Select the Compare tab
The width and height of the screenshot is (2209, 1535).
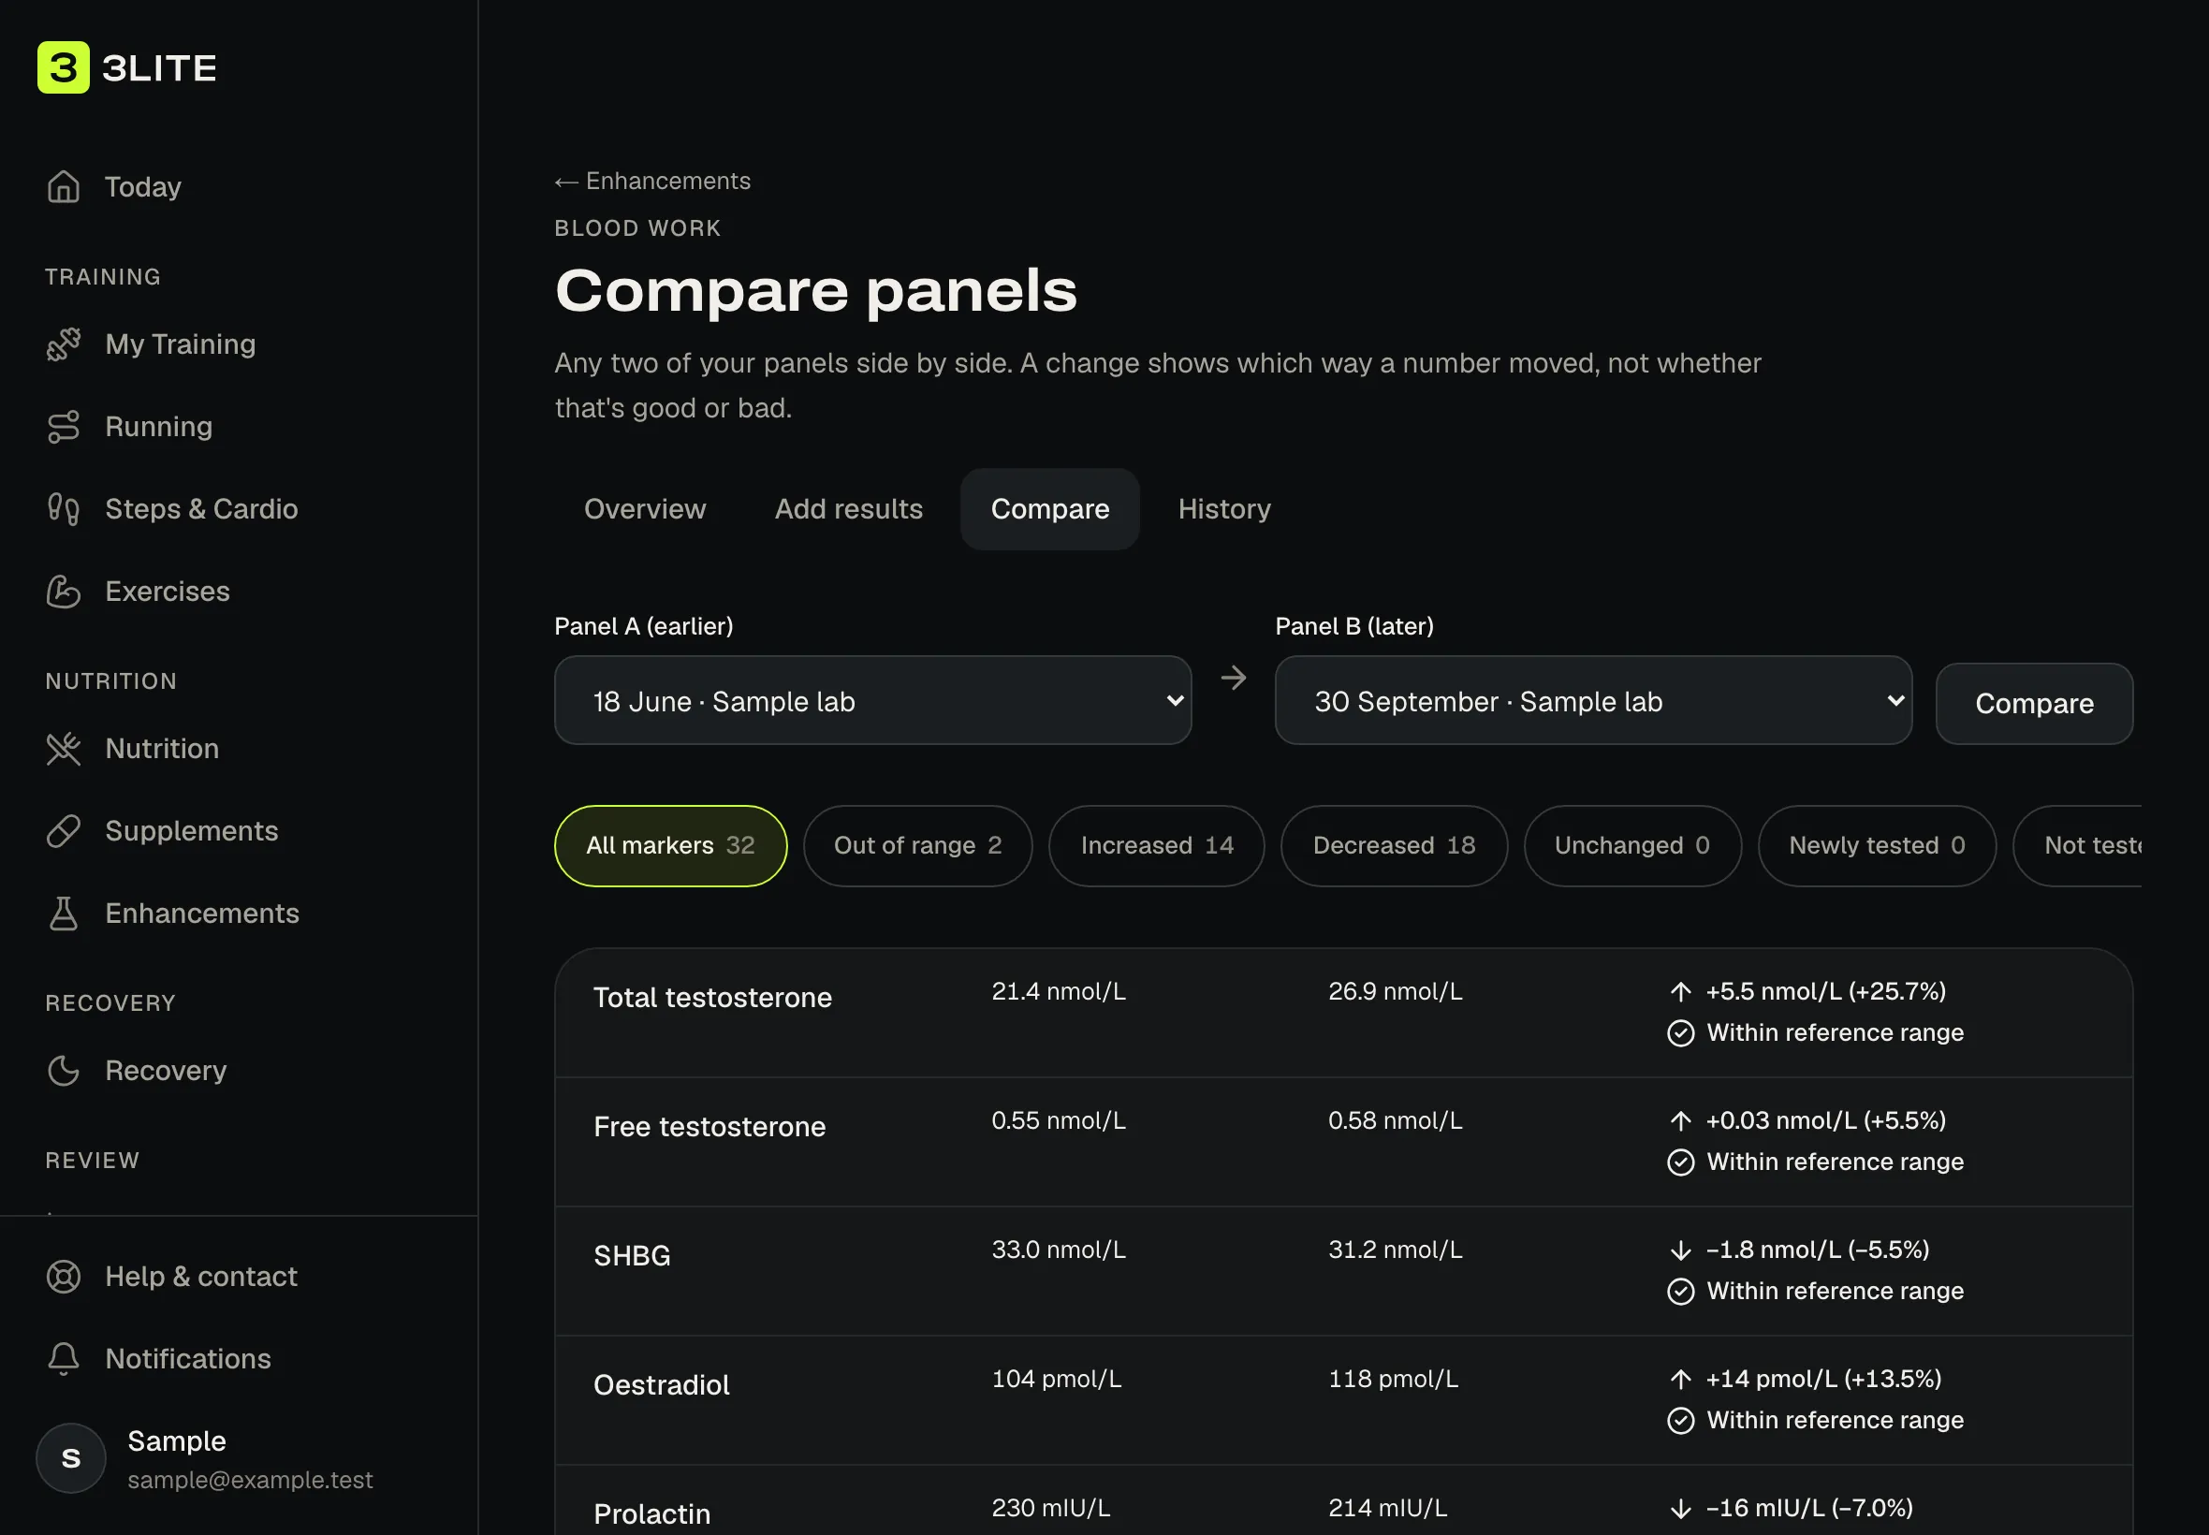point(1049,509)
